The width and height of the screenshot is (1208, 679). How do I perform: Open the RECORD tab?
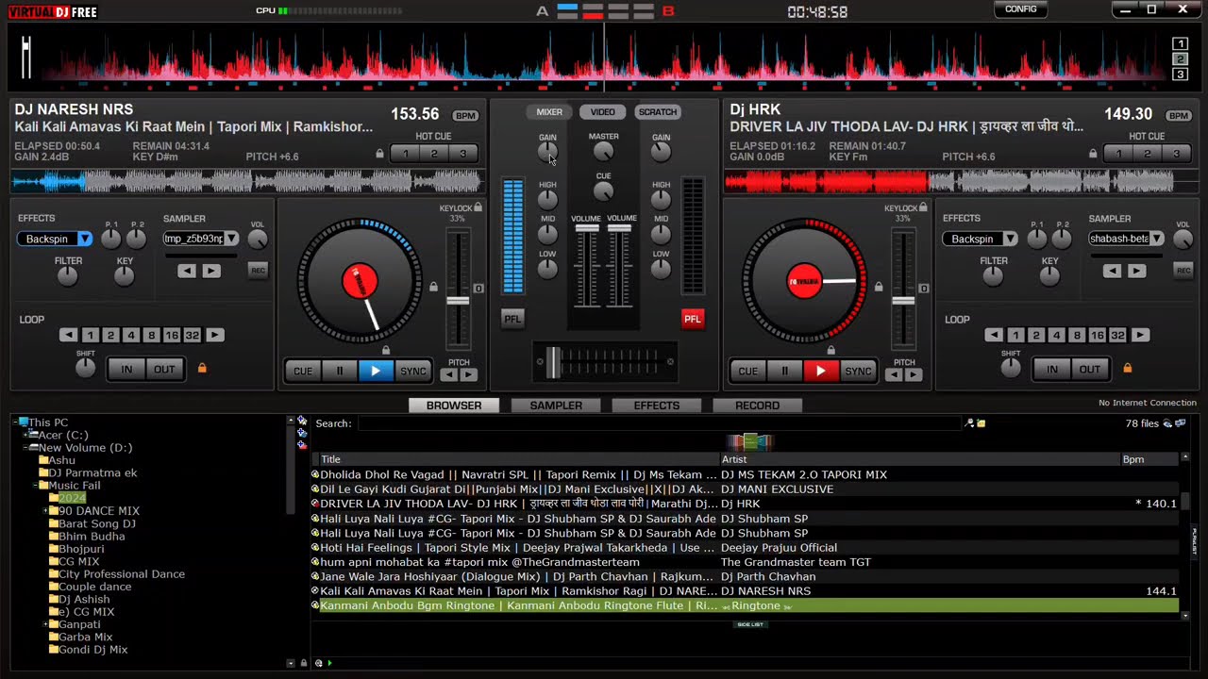757,406
